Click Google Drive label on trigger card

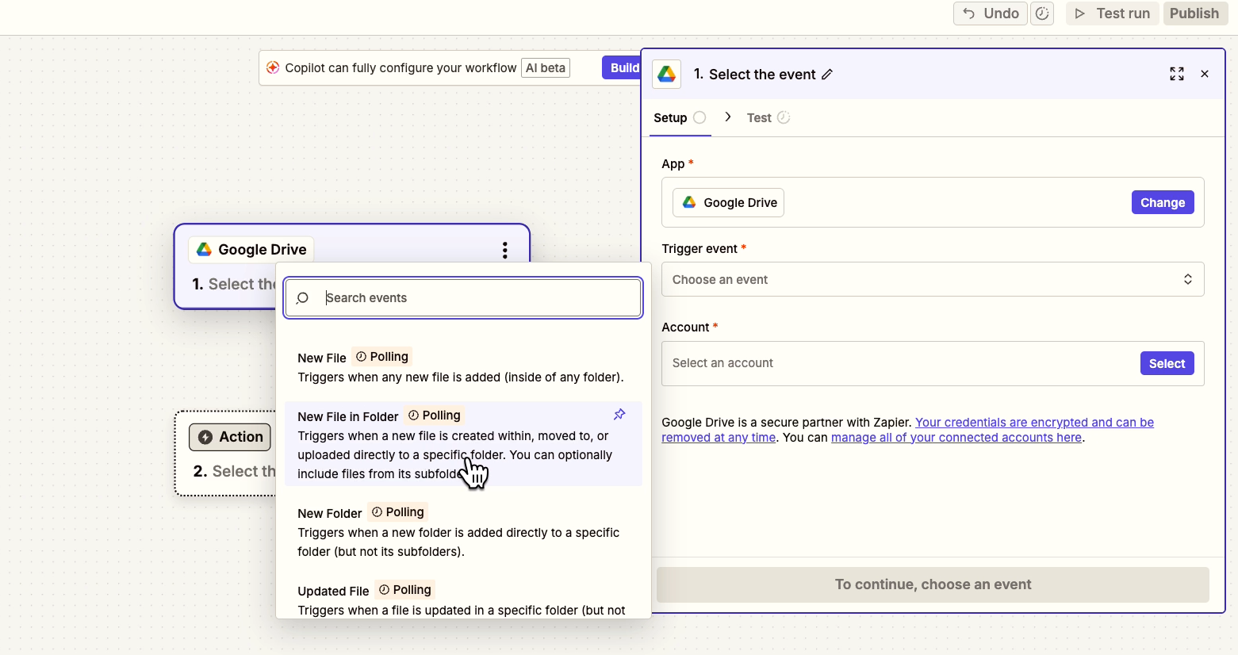point(251,250)
